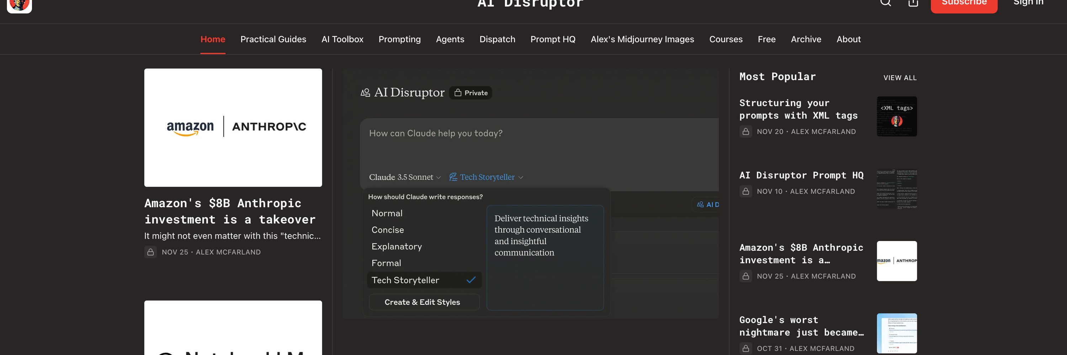The image size is (1067, 355).
Task: Click the AI Disruptor project icon
Action: (x=365, y=93)
